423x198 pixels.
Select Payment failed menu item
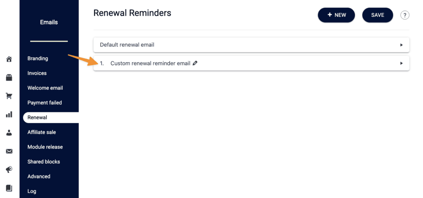pyautogui.click(x=45, y=102)
